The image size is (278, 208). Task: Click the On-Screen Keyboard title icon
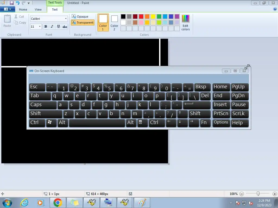[x=31, y=71]
